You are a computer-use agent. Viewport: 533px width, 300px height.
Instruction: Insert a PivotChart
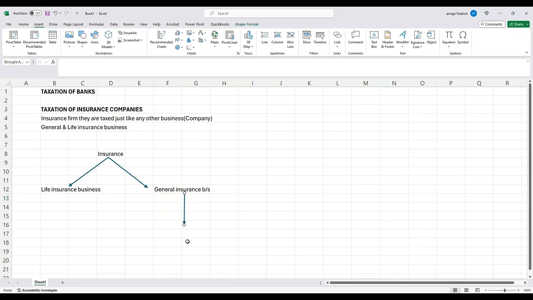[229, 39]
